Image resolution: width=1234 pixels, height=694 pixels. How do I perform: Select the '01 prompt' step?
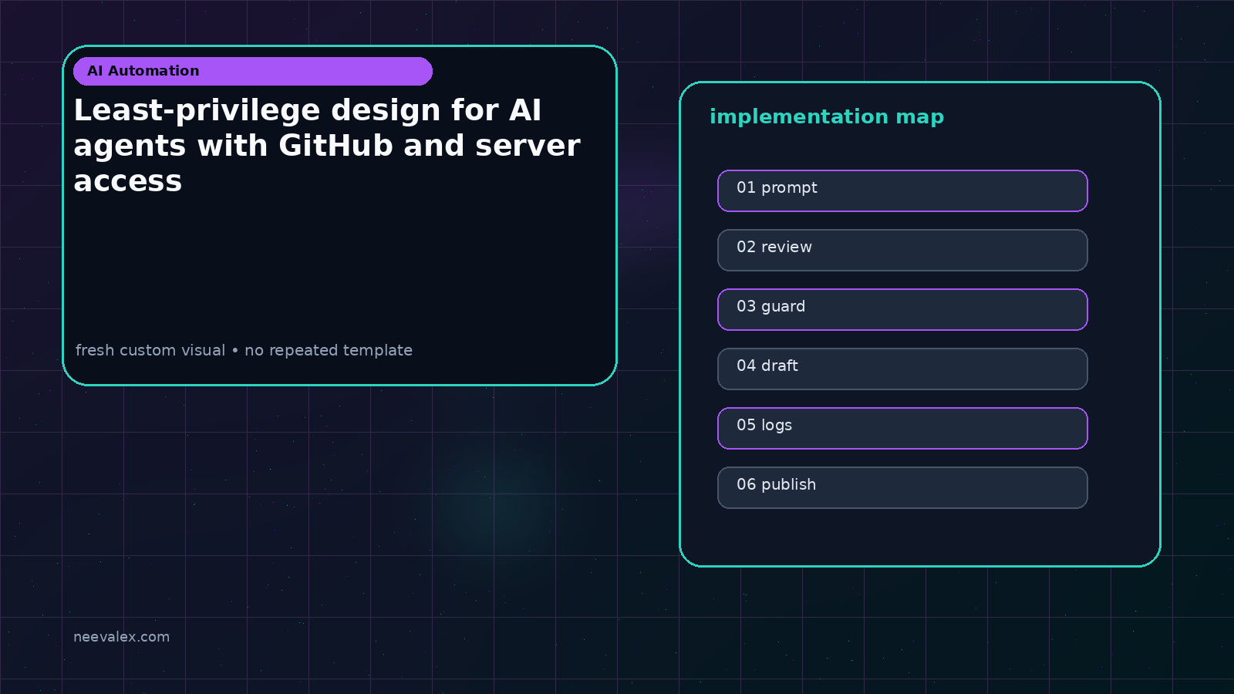click(902, 190)
